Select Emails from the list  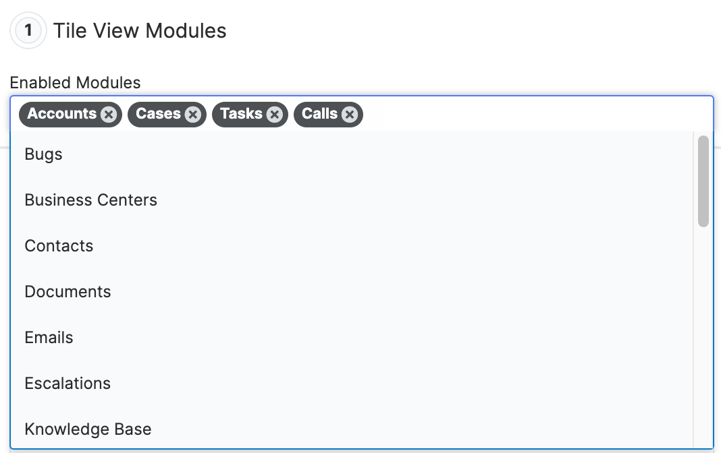(49, 337)
